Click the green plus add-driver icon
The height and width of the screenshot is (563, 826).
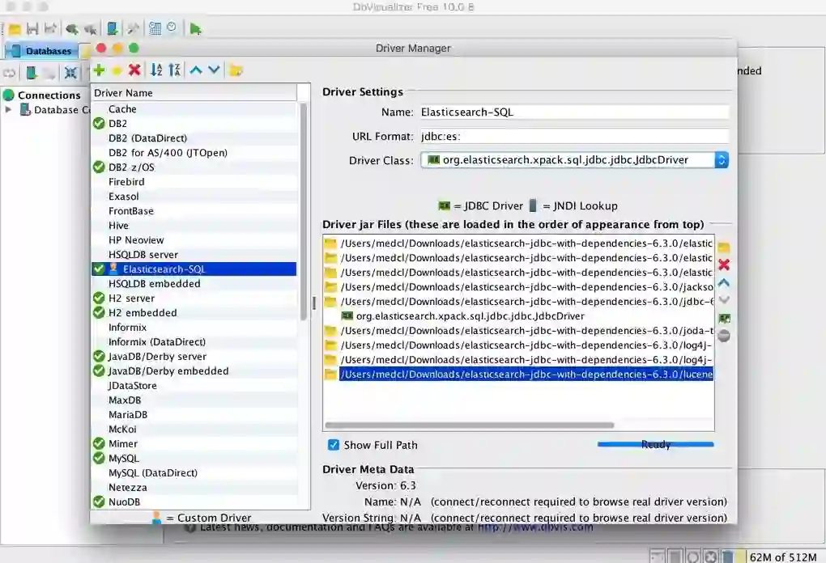tap(99, 70)
